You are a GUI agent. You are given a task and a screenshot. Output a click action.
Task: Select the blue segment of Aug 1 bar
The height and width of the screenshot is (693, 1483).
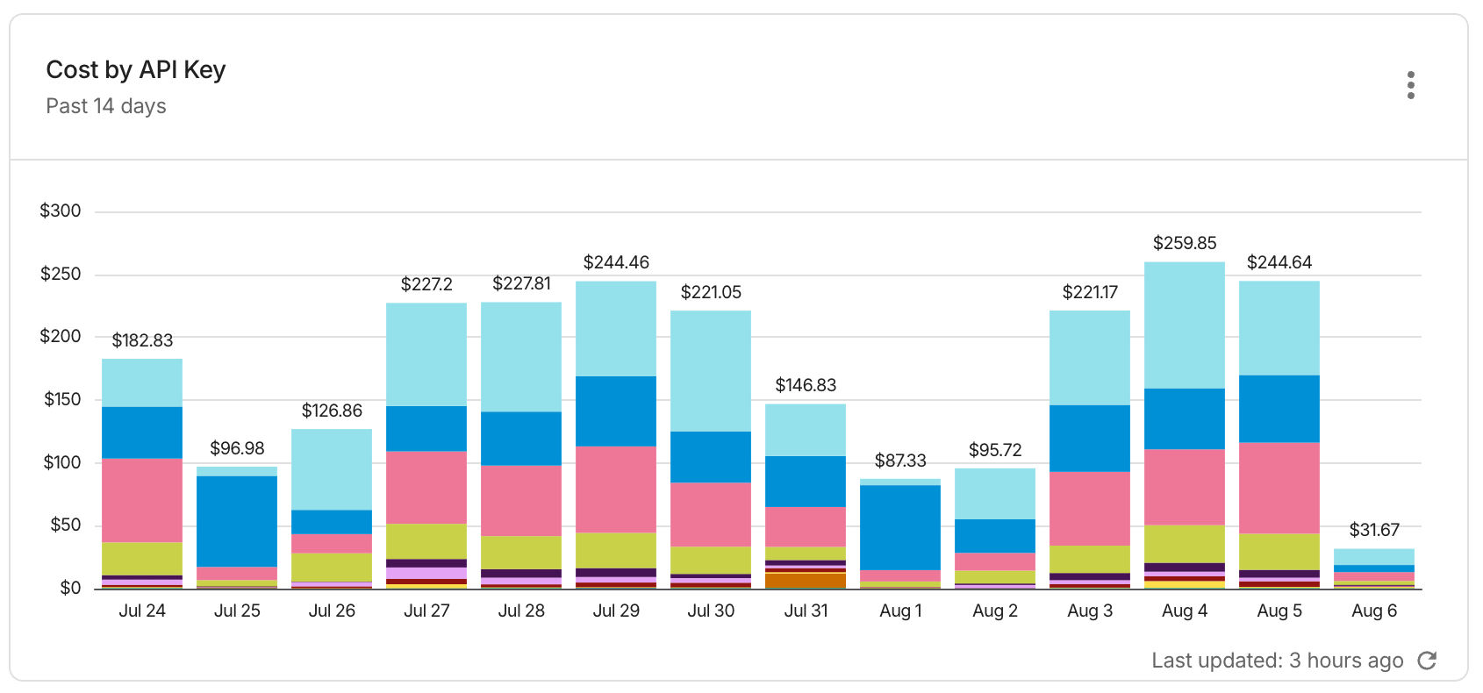900,528
